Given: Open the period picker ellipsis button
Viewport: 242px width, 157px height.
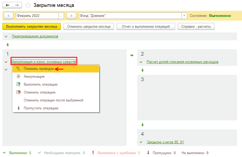Looking at the screenshot, I should click(61, 16).
